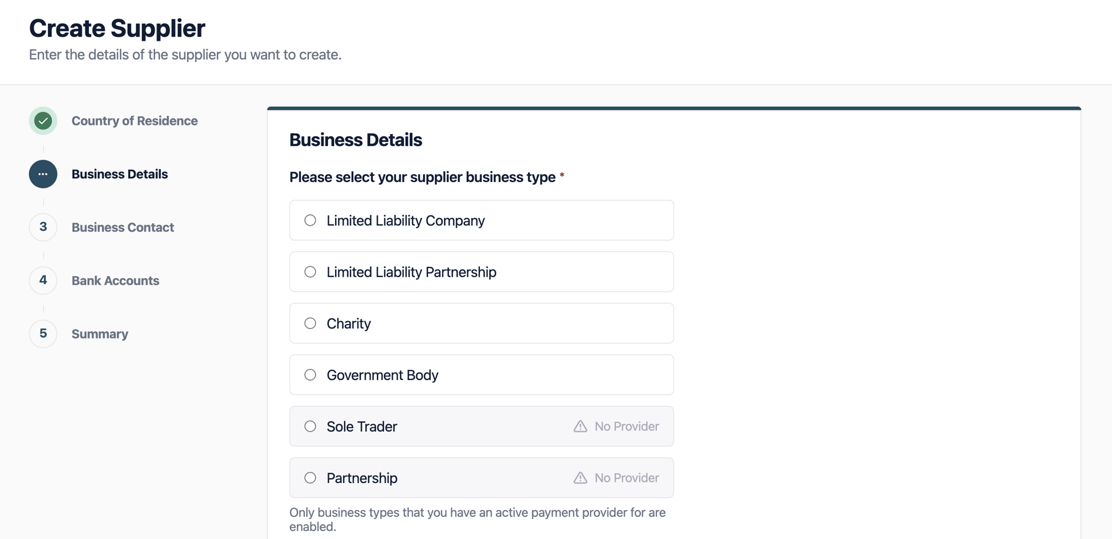Image resolution: width=1112 pixels, height=539 pixels.
Task: Select the Government Body radio button
Action: (310, 375)
